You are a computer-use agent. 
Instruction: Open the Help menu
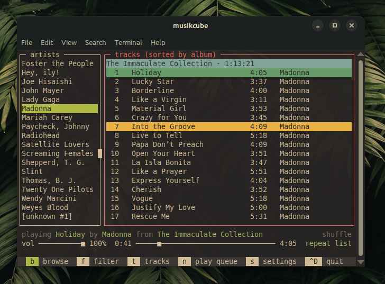point(158,42)
